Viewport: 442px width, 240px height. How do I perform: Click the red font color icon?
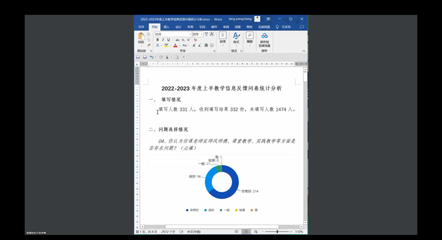coord(175,46)
